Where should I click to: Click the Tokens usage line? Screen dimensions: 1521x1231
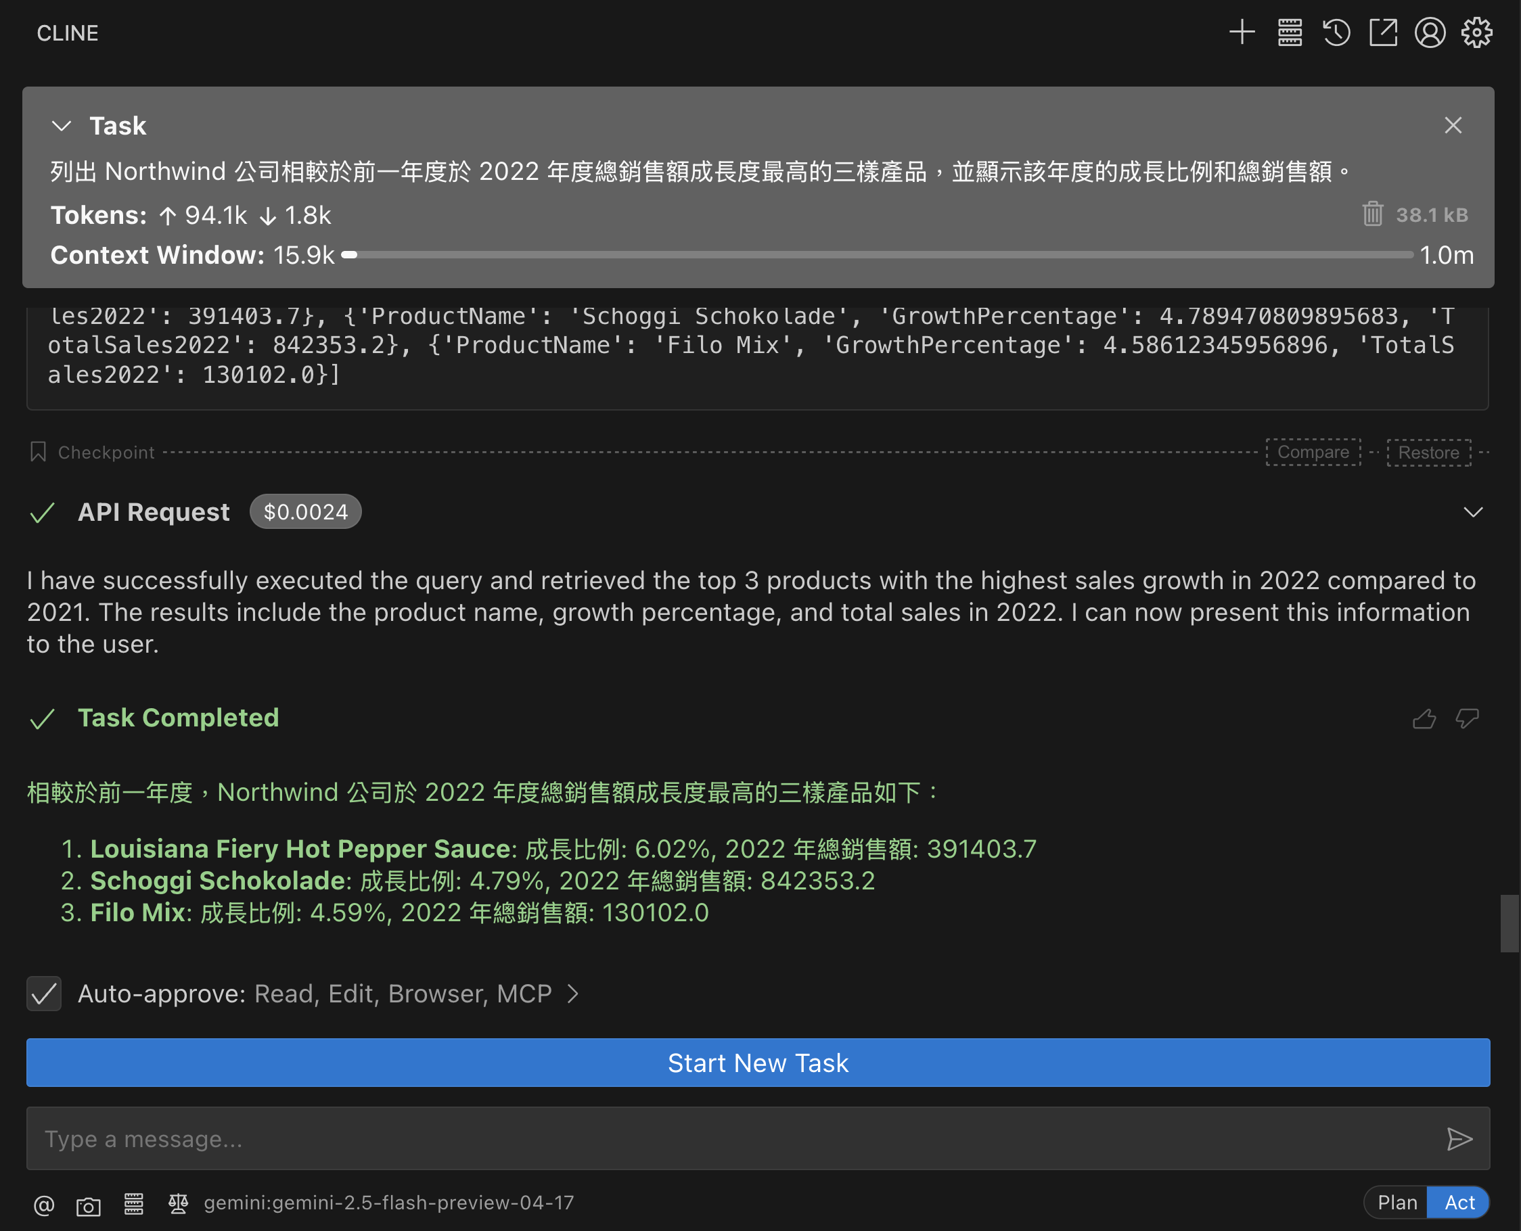(191, 215)
